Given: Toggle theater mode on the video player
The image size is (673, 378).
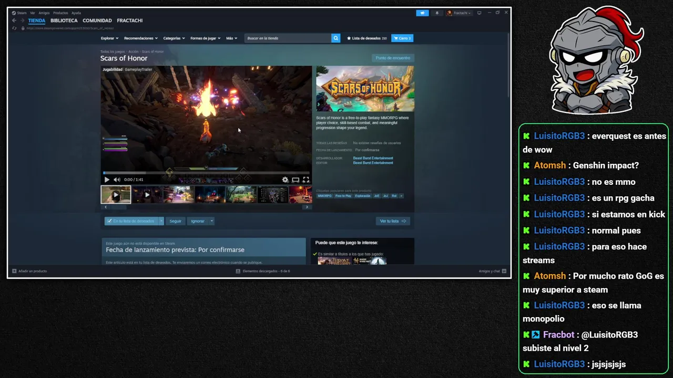Looking at the screenshot, I should pyautogui.click(x=295, y=180).
